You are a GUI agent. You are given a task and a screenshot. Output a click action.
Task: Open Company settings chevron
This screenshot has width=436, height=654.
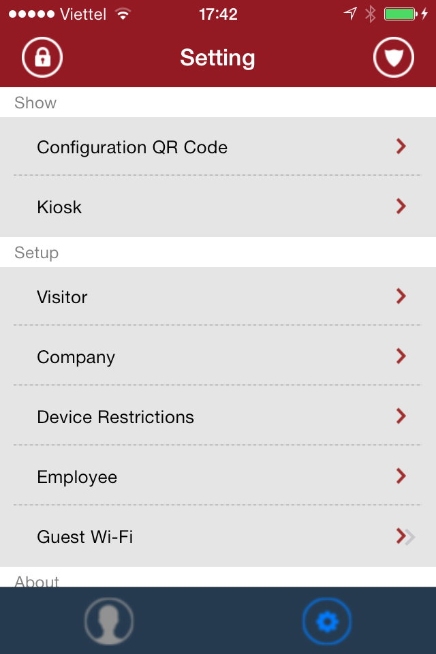pyautogui.click(x=401, y=356)
